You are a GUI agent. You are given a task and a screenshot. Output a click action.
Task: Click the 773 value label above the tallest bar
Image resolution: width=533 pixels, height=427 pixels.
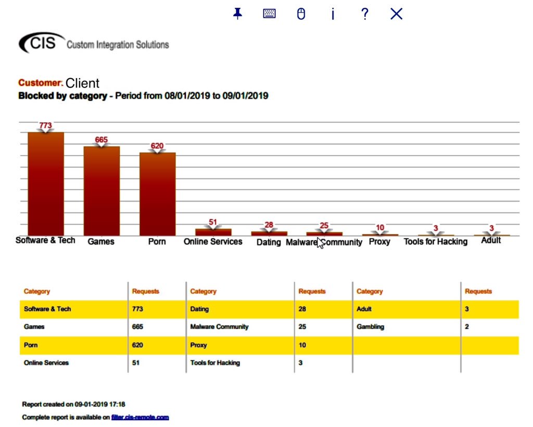click(46, 125)
